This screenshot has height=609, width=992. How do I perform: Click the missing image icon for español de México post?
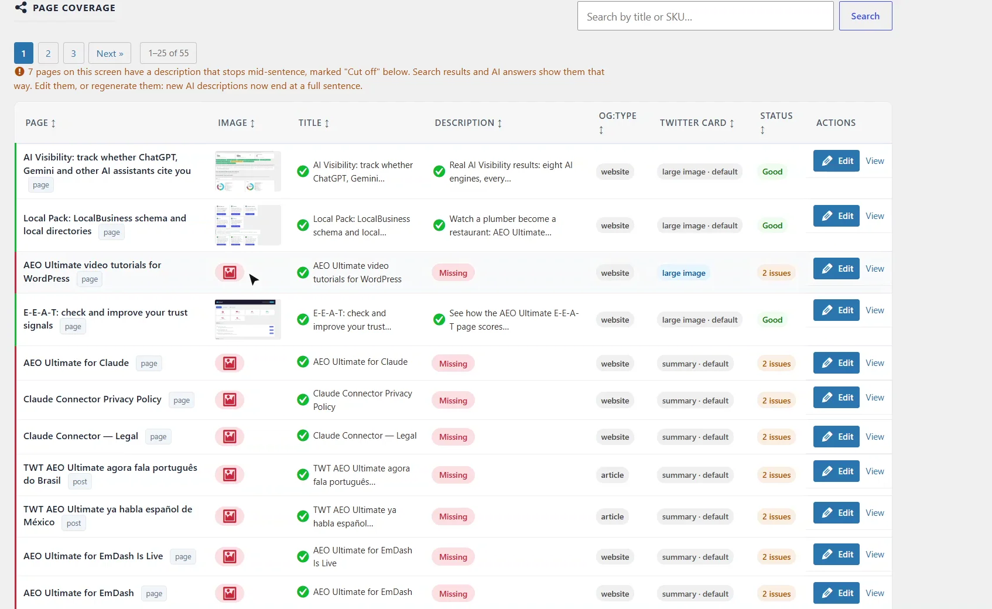230,516
